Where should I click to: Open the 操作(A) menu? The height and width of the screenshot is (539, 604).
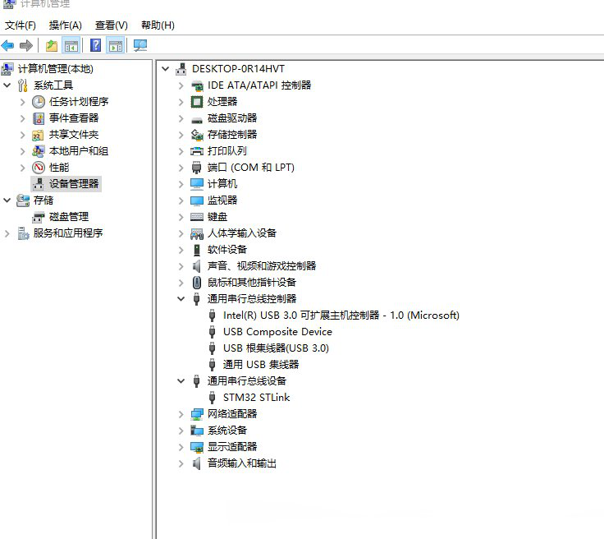66,25
